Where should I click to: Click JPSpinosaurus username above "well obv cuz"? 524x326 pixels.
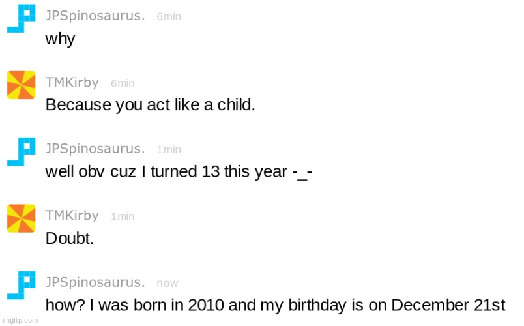95,149
